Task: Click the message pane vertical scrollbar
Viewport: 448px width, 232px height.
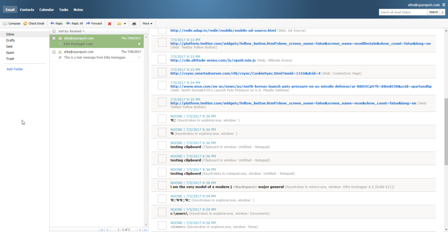Action: [446, 131]
